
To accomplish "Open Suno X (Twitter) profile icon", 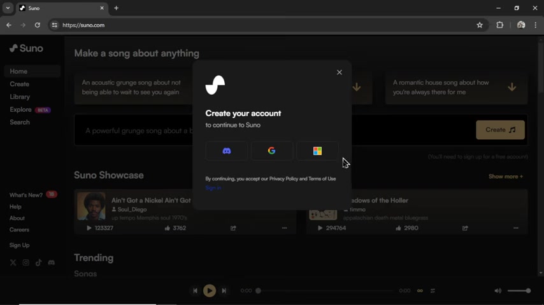I will click(x=13, y=263).
